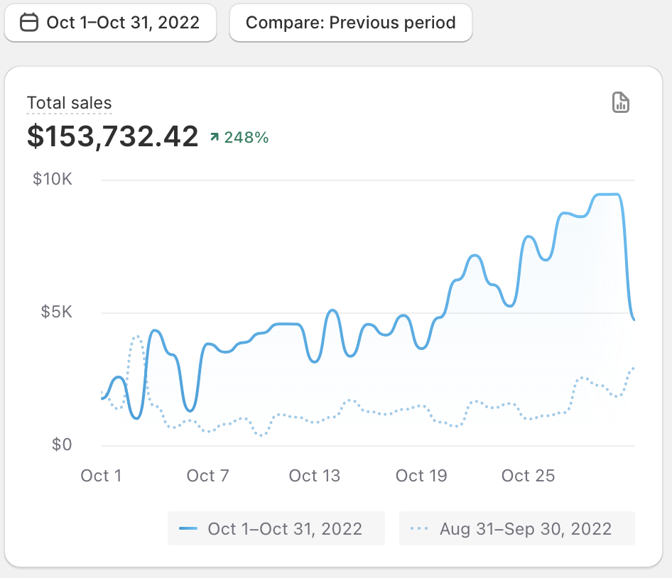The width and height of the screenshot is (672, 578).
Task: Click the Total sales heading link
Action: [69, 103]
